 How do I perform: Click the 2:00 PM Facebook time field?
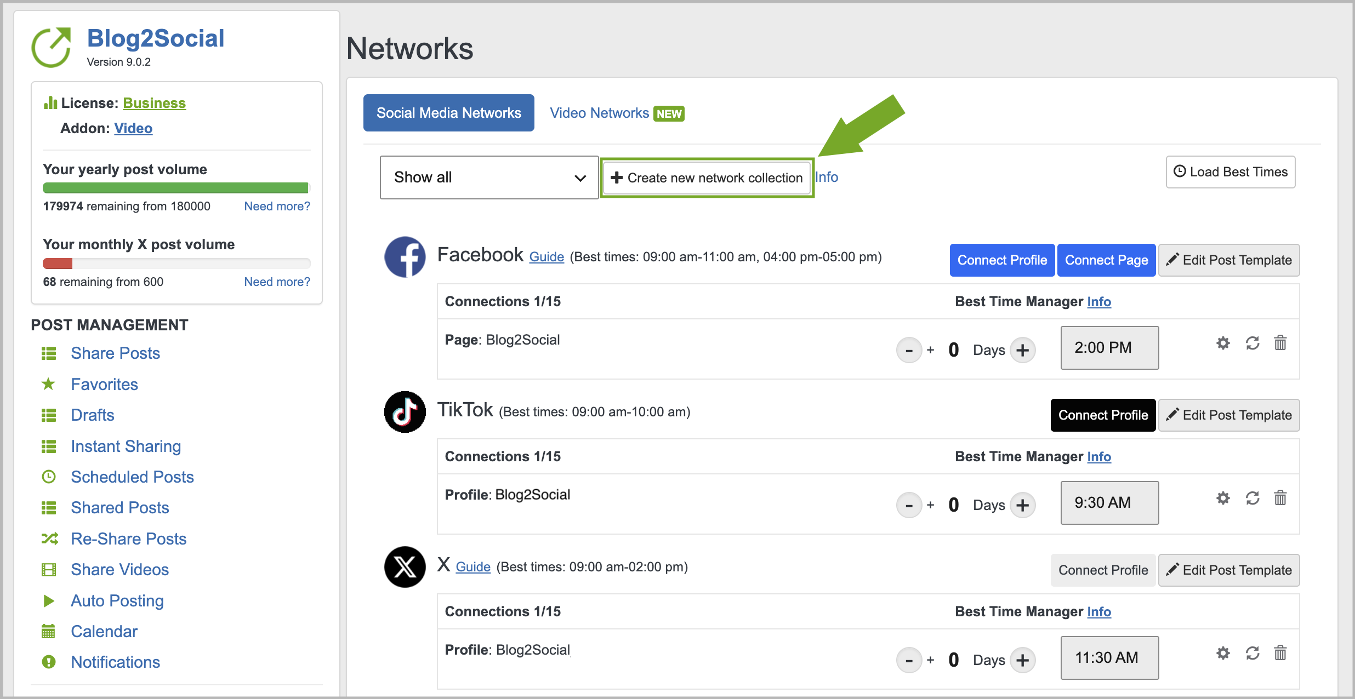[1109, 348]
